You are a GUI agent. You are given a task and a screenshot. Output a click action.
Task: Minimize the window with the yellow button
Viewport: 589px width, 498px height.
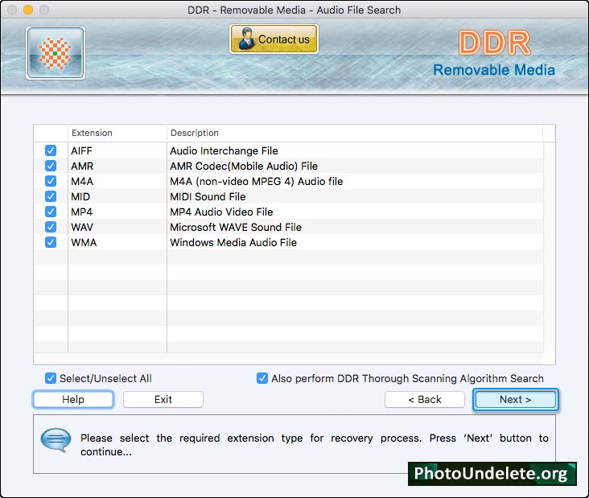28,10
